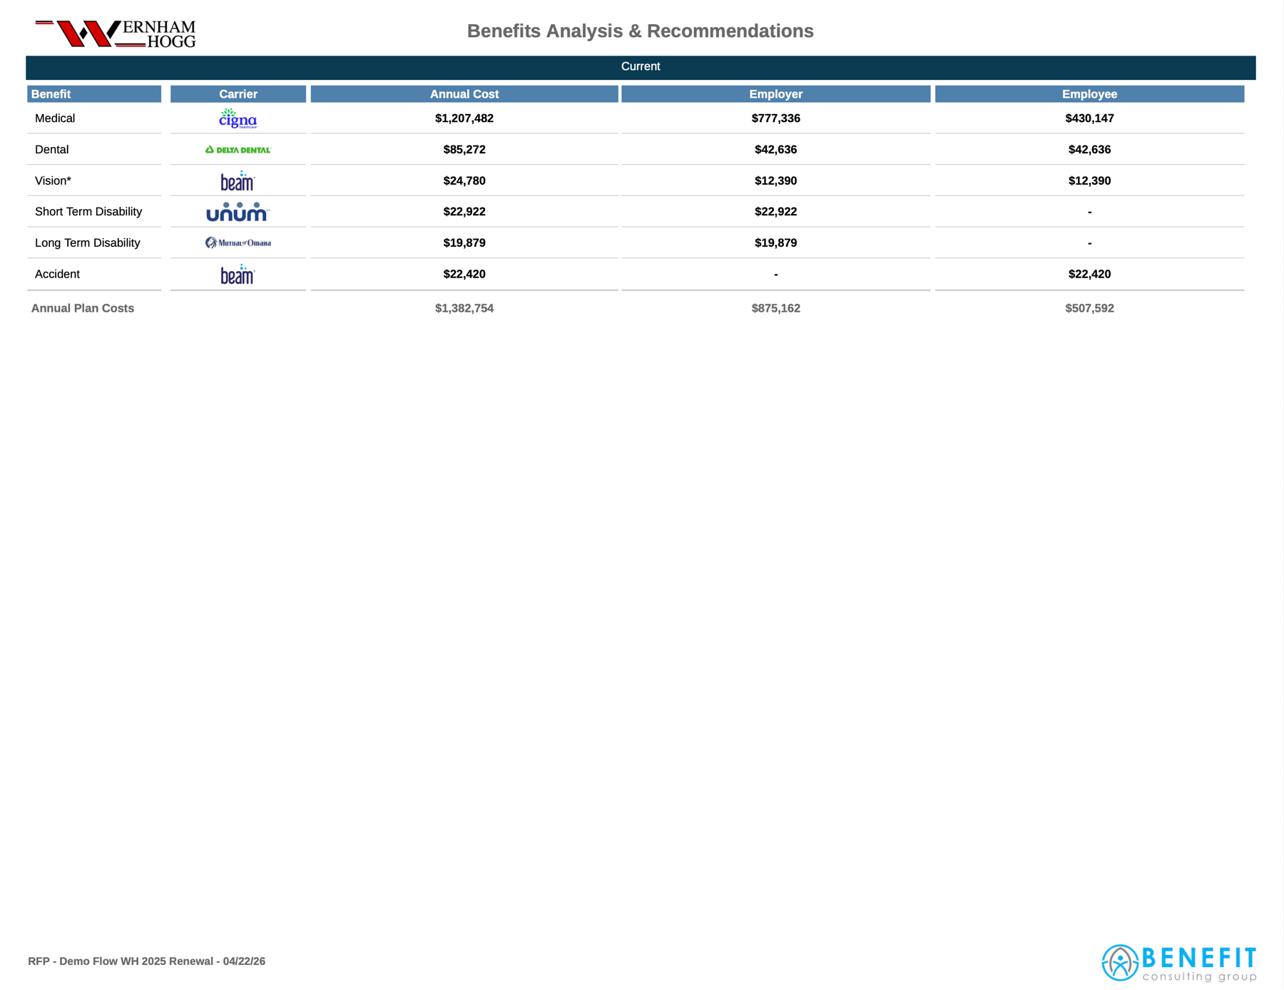Select the Employer column header
This screenshot has width=1284, height=990.
pos(776,94)
